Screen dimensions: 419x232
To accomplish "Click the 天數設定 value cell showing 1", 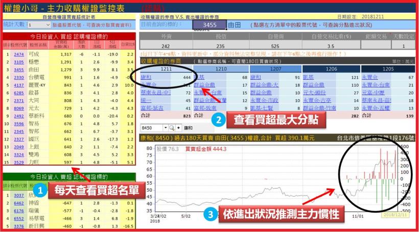I will point(404,46).
